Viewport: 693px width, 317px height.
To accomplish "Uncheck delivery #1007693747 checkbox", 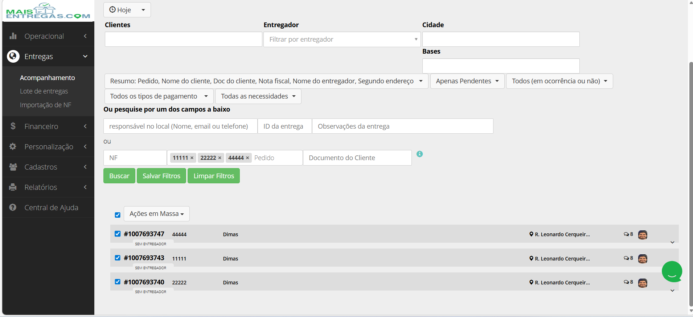I will (x=118, y=234).
